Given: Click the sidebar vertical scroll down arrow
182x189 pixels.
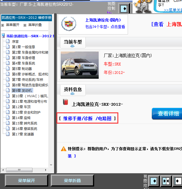Looking at the screenshot, I should (x=51, y=165).
